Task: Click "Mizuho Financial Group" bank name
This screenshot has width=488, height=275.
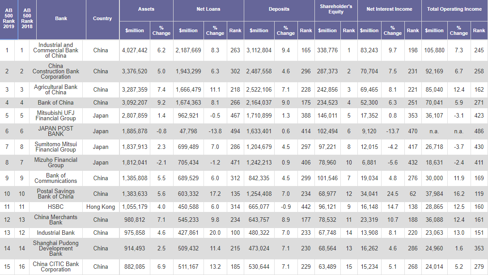Action: pos(56,162)
